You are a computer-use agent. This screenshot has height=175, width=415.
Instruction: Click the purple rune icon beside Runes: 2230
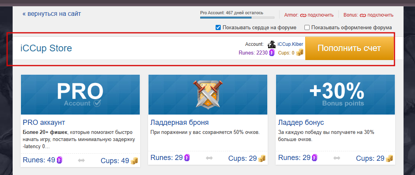(272, 53)
